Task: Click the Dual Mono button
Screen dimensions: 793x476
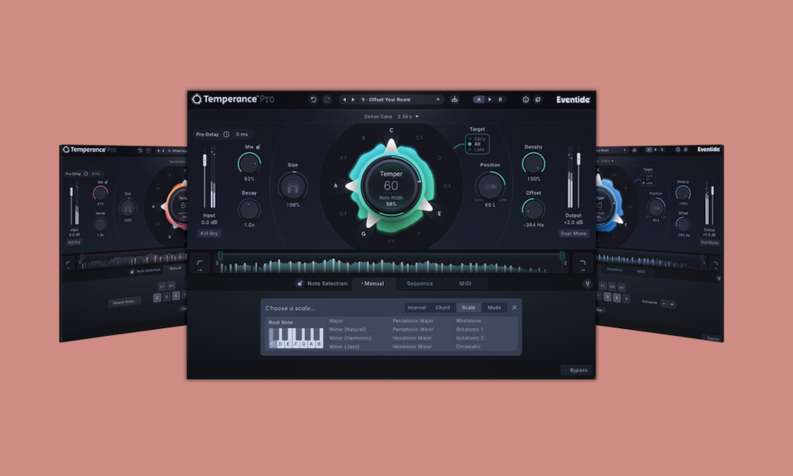Action: click(573, 234)
